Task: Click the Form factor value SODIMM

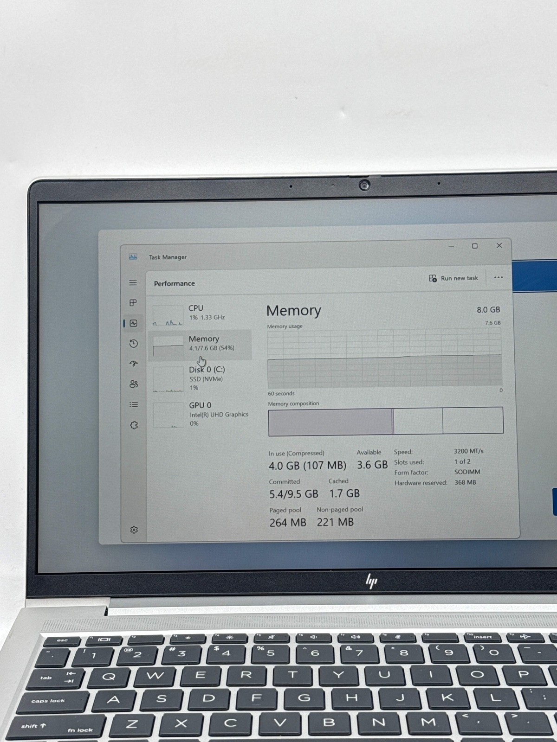Action: pos(467,472)
